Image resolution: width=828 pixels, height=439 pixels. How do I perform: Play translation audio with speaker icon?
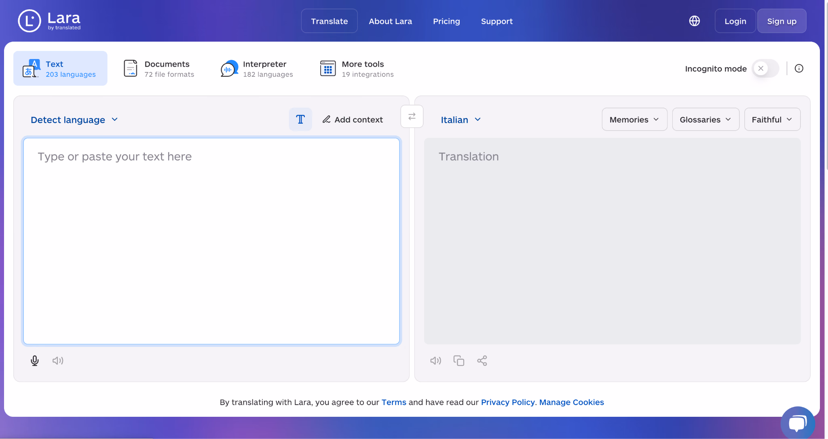[x=435, y=361]
